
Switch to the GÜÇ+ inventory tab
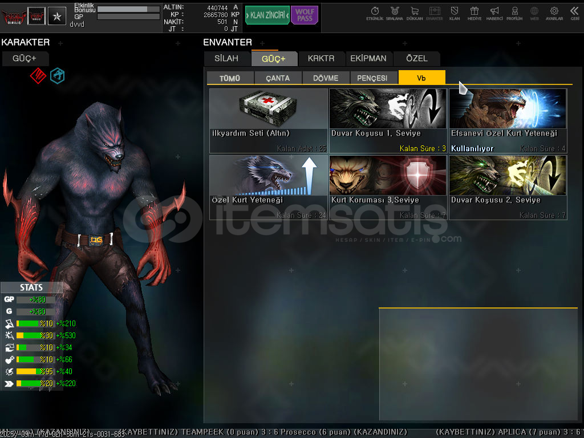274,59
